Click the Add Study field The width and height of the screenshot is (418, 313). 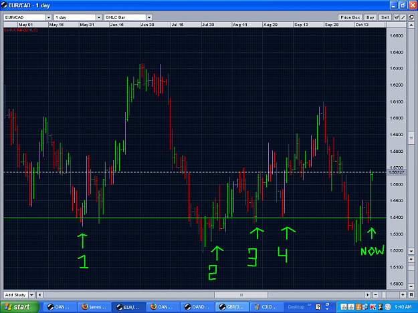[x=15, y=295]
